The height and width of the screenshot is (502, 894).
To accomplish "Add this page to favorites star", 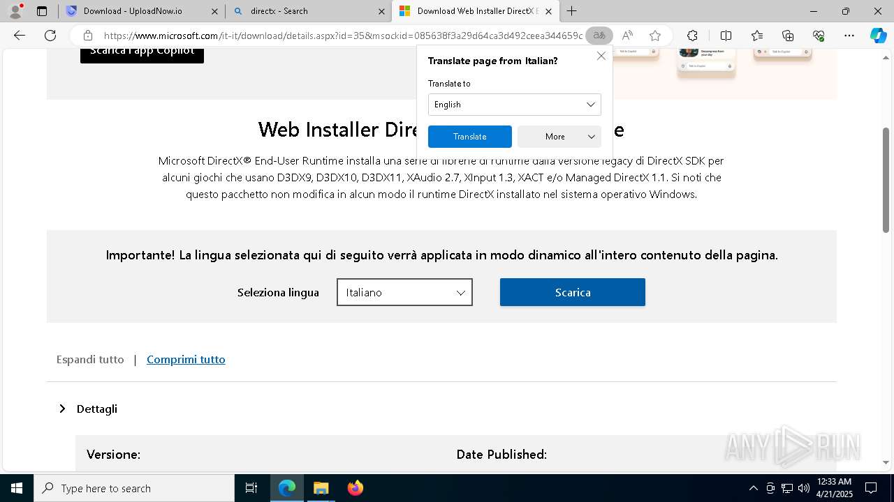I will tap(654, 36).
